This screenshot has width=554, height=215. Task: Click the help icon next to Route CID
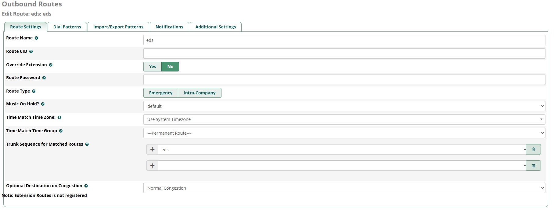point(31,52)
